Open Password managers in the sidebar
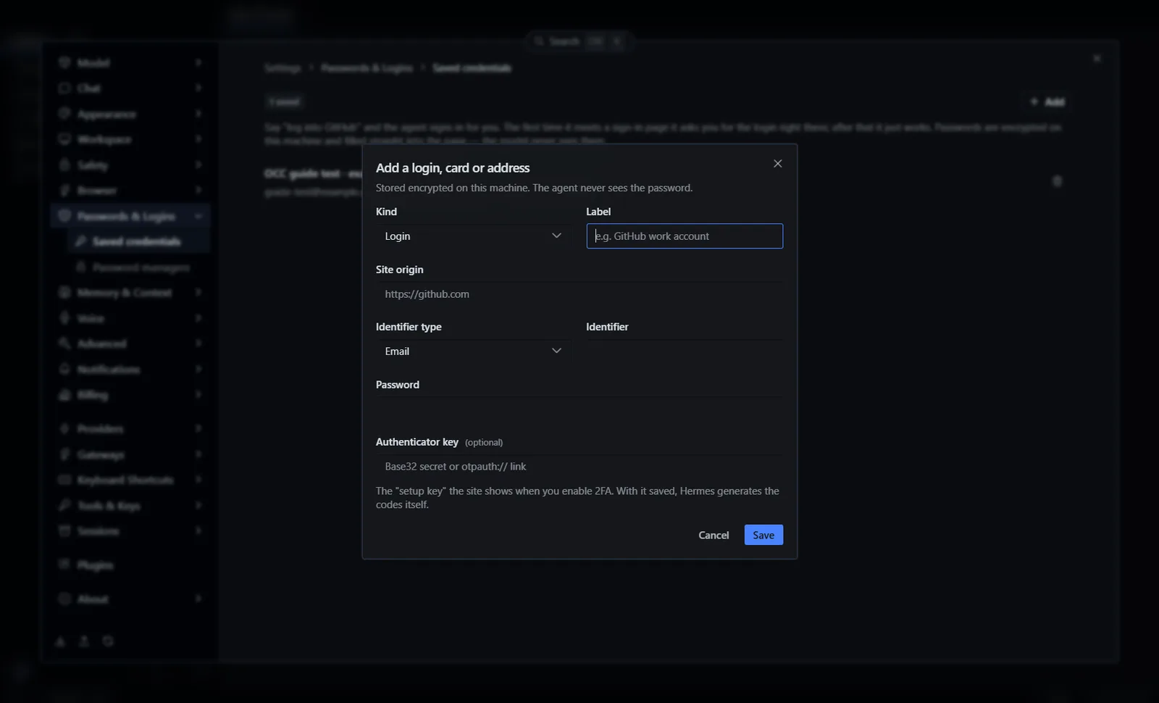 click(138, 267)
